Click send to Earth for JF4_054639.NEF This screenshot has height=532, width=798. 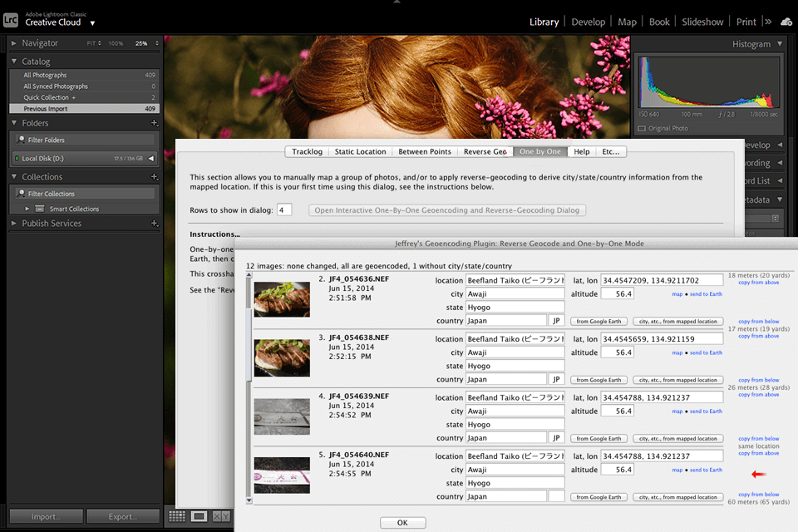pyautogui.click(x=706, y=411)
